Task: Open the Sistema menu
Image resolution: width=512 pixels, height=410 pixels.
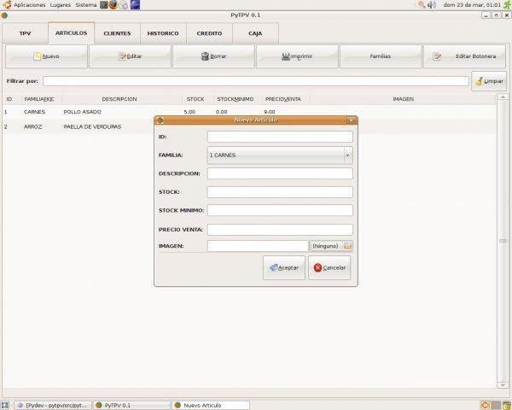Action: tap(86, 5)
